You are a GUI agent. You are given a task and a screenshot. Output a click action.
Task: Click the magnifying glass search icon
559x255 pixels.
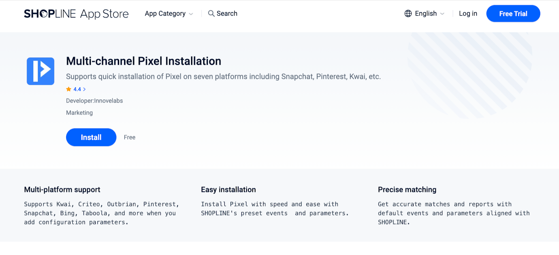click(211, 13)
